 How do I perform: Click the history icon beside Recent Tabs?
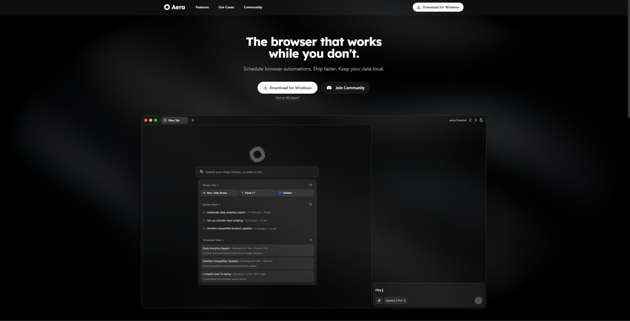coord(310,185)
